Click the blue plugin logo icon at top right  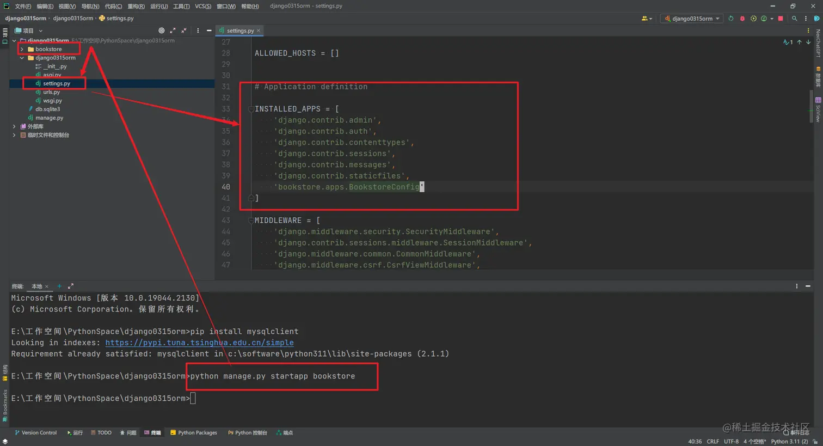(816, 19)
